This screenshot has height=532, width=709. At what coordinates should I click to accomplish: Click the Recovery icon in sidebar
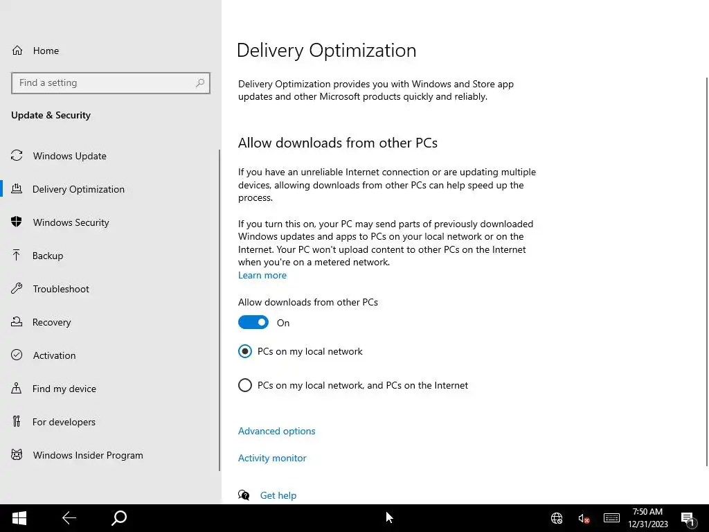coord(17,321)
